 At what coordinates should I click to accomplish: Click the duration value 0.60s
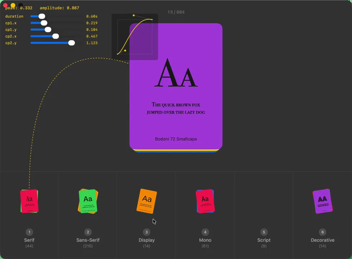coord(92,17)
